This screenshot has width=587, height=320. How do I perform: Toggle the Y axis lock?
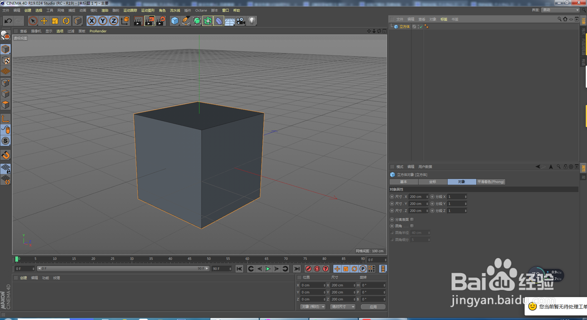coord(103,21)
